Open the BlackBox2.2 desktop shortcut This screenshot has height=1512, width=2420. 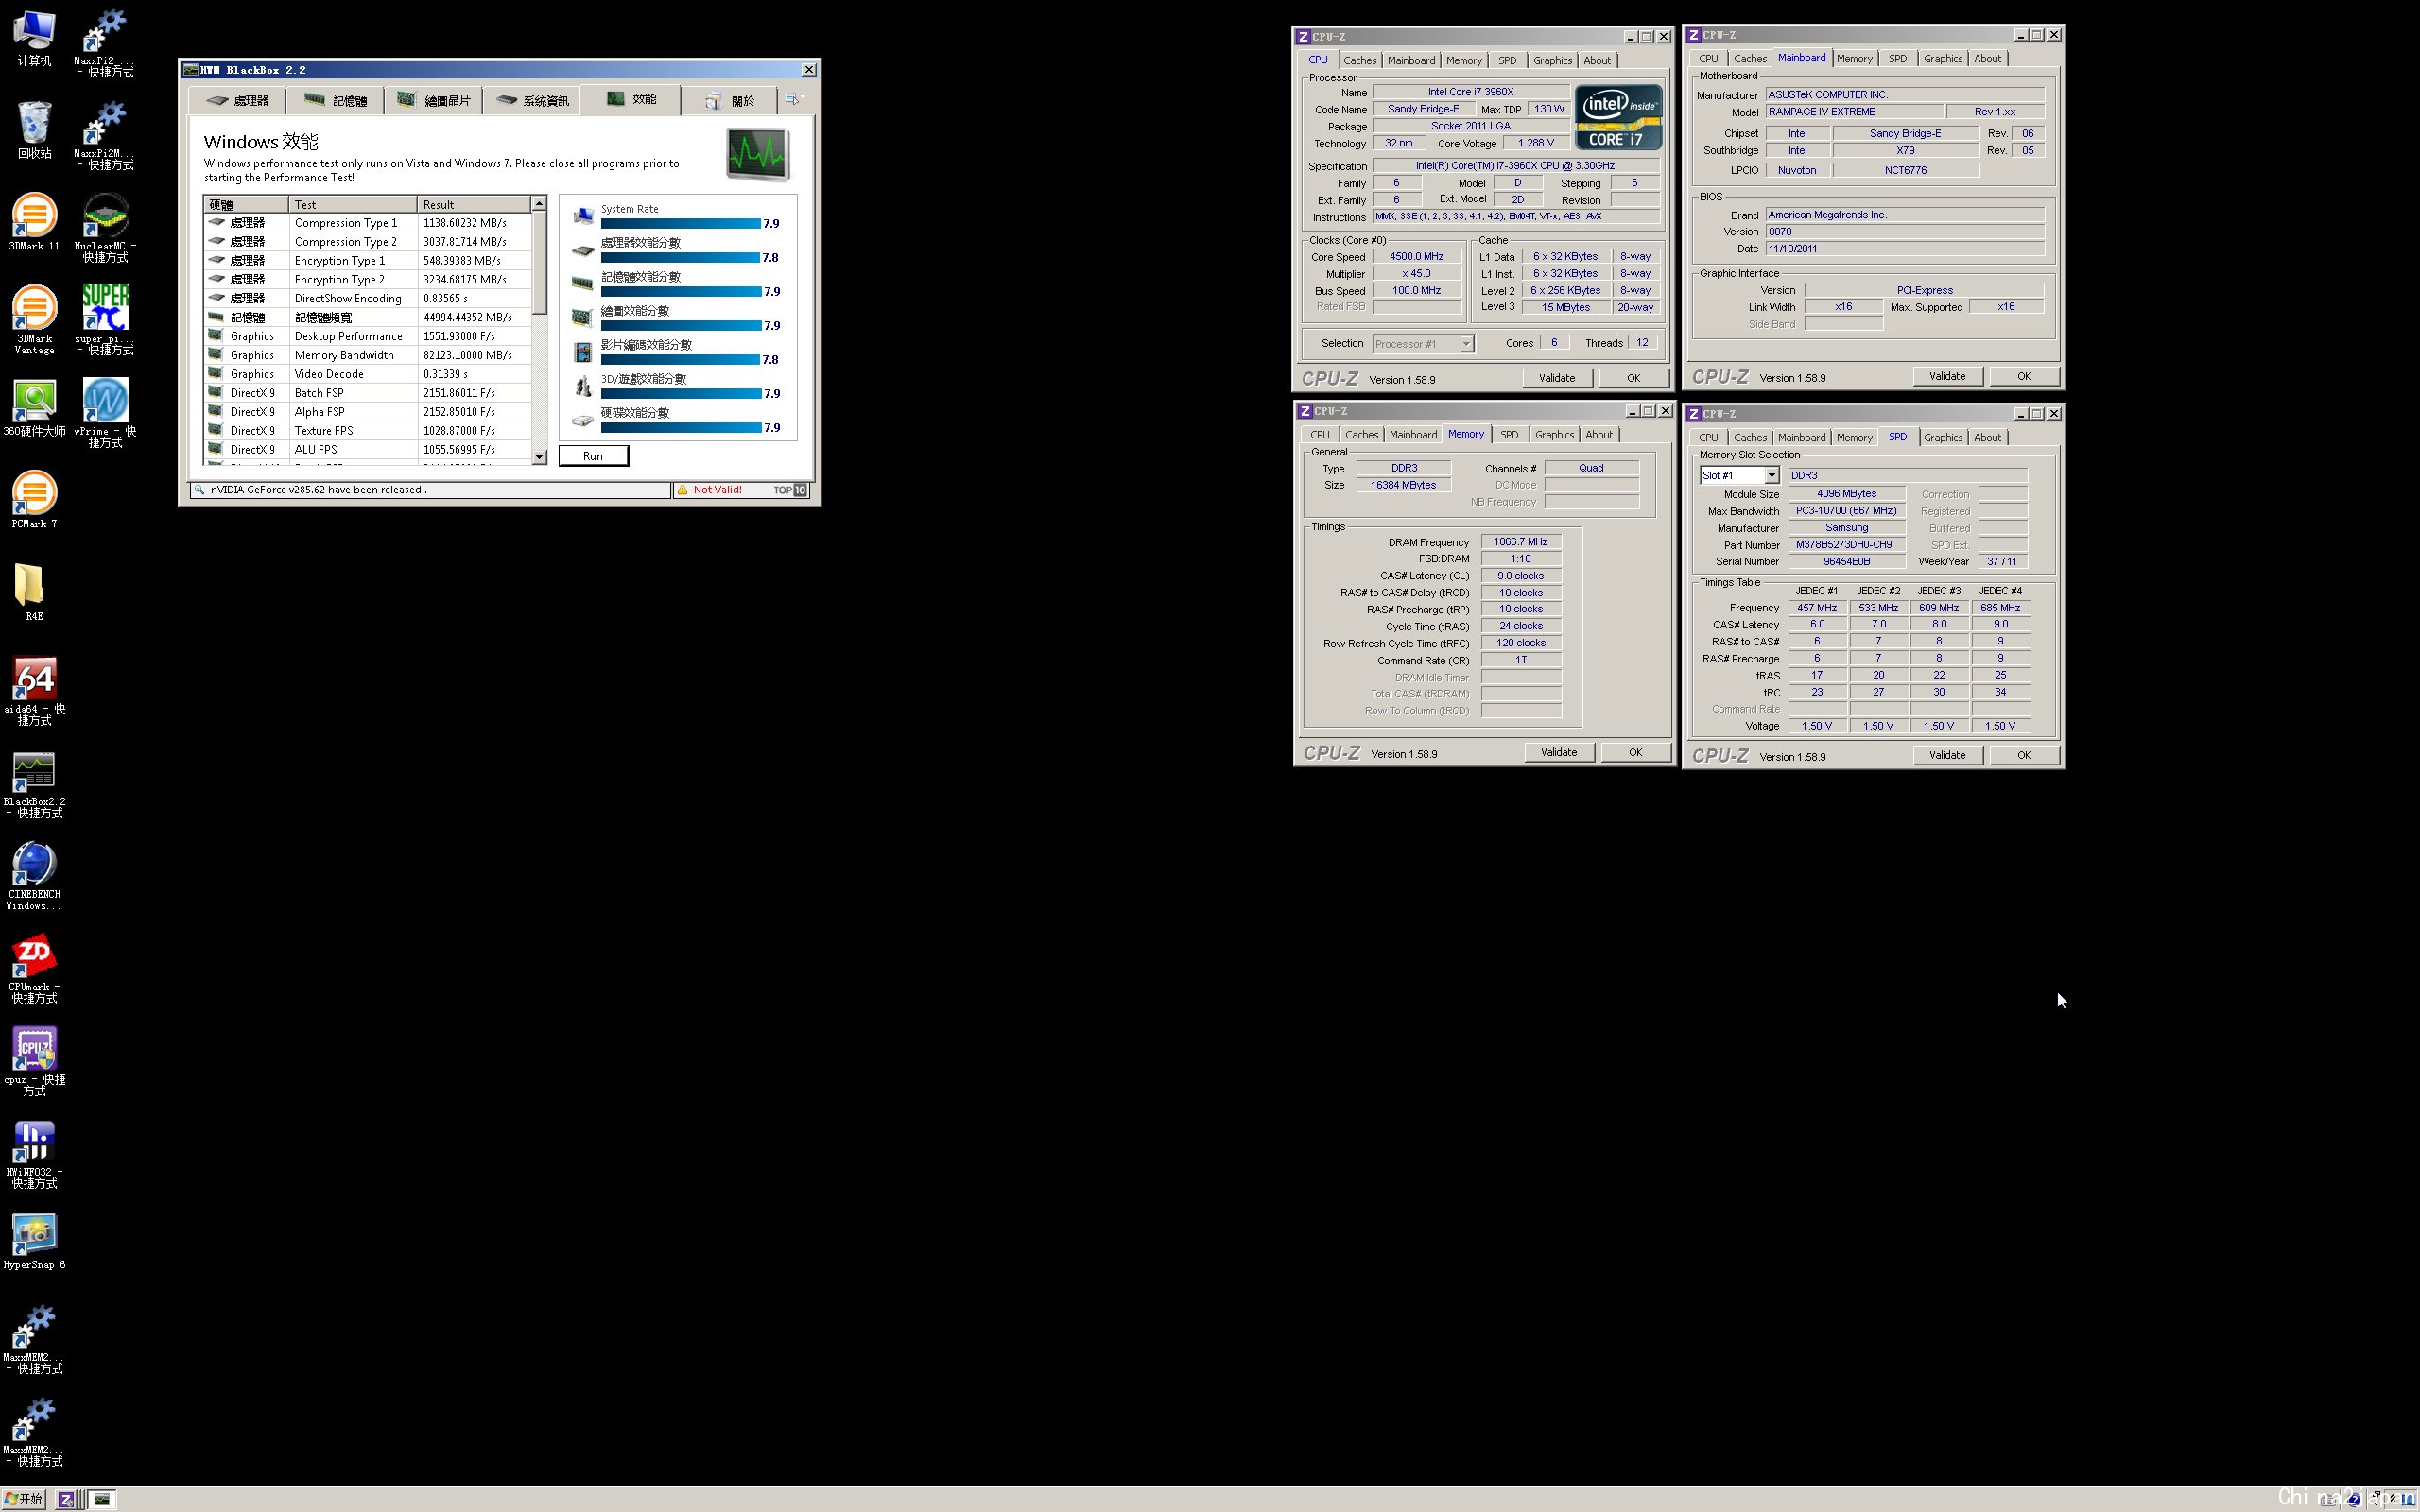pos(34,783)
